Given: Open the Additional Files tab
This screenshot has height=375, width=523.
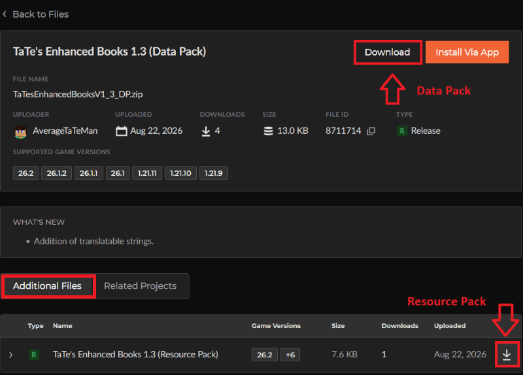Looking at the screenshot, I should click(48, 286).
